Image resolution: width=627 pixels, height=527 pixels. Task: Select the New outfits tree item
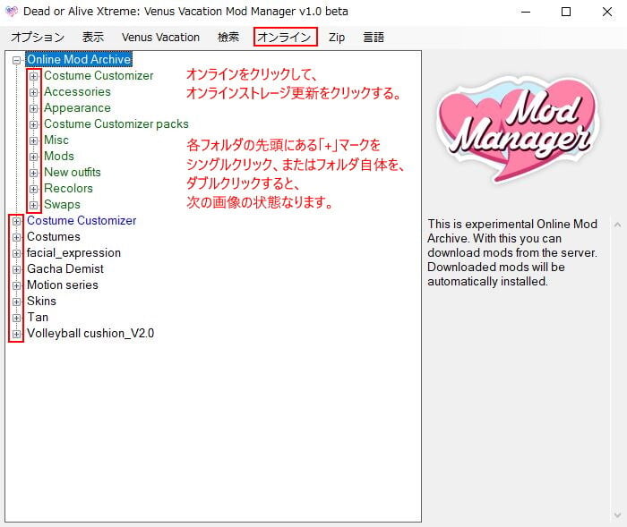[72, 172]
